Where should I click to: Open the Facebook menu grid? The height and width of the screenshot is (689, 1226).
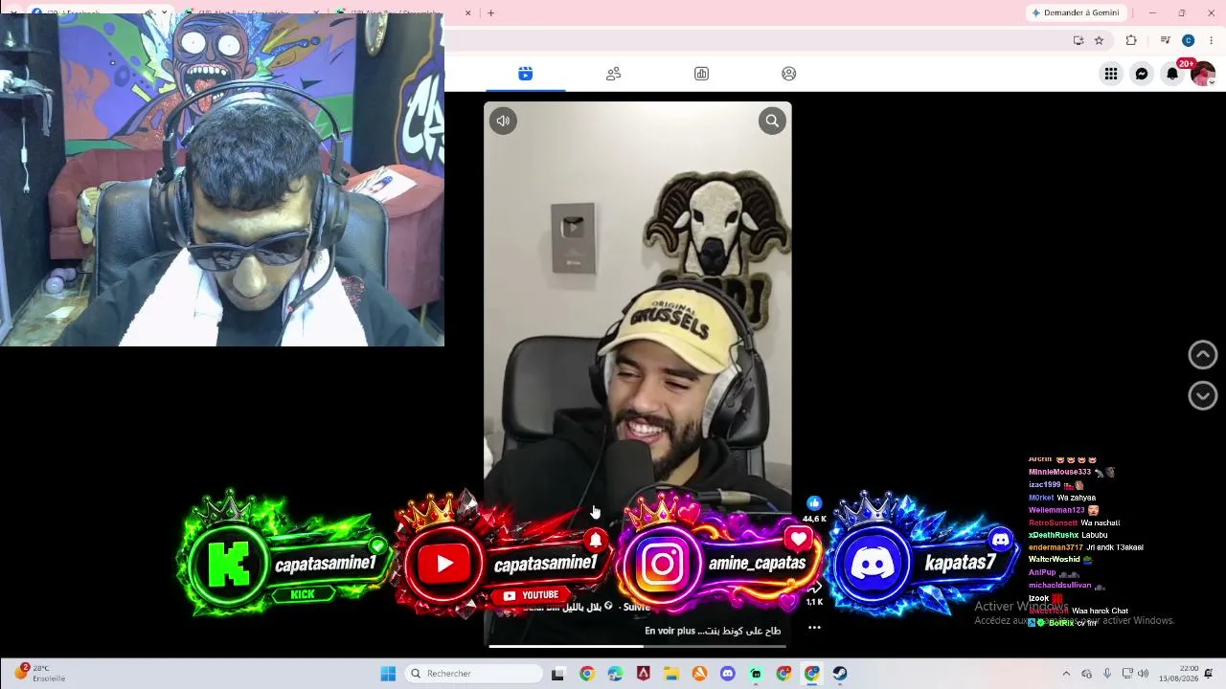(x=1111, y=74)
